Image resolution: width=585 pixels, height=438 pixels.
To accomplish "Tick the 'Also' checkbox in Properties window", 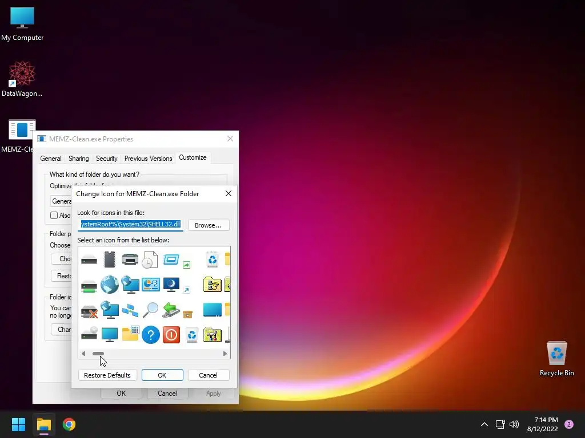I will tap(54, 215).
